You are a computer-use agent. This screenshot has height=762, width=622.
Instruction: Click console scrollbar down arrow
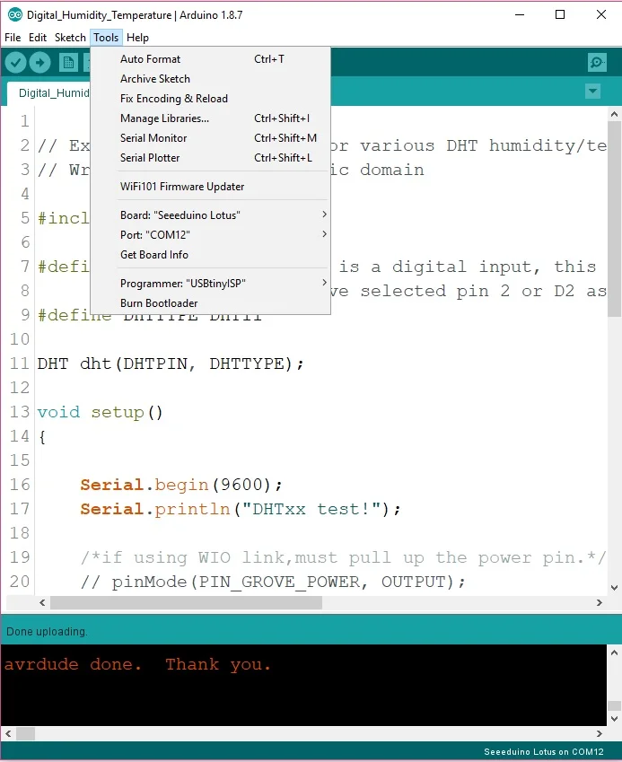point(614,719)
